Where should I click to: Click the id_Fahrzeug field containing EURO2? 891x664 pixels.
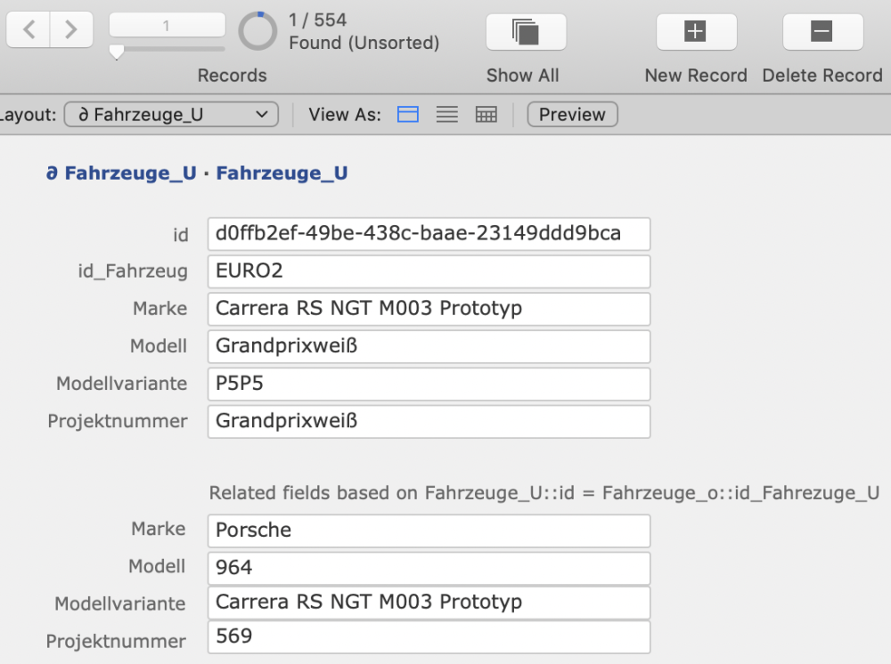click(429, 271)
